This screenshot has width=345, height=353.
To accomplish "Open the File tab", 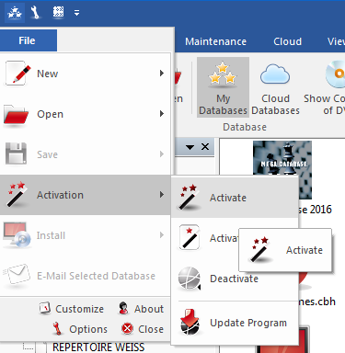I will pyautogui.click(x=28, y=40).
